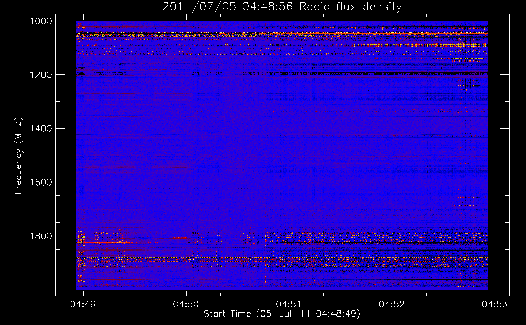Select the 1400 frequency tick label
The image size is (526, 325).
click(x=41, y=129)
